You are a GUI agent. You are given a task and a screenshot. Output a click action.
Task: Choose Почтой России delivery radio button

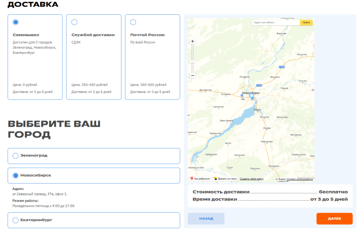click(133, 22)
